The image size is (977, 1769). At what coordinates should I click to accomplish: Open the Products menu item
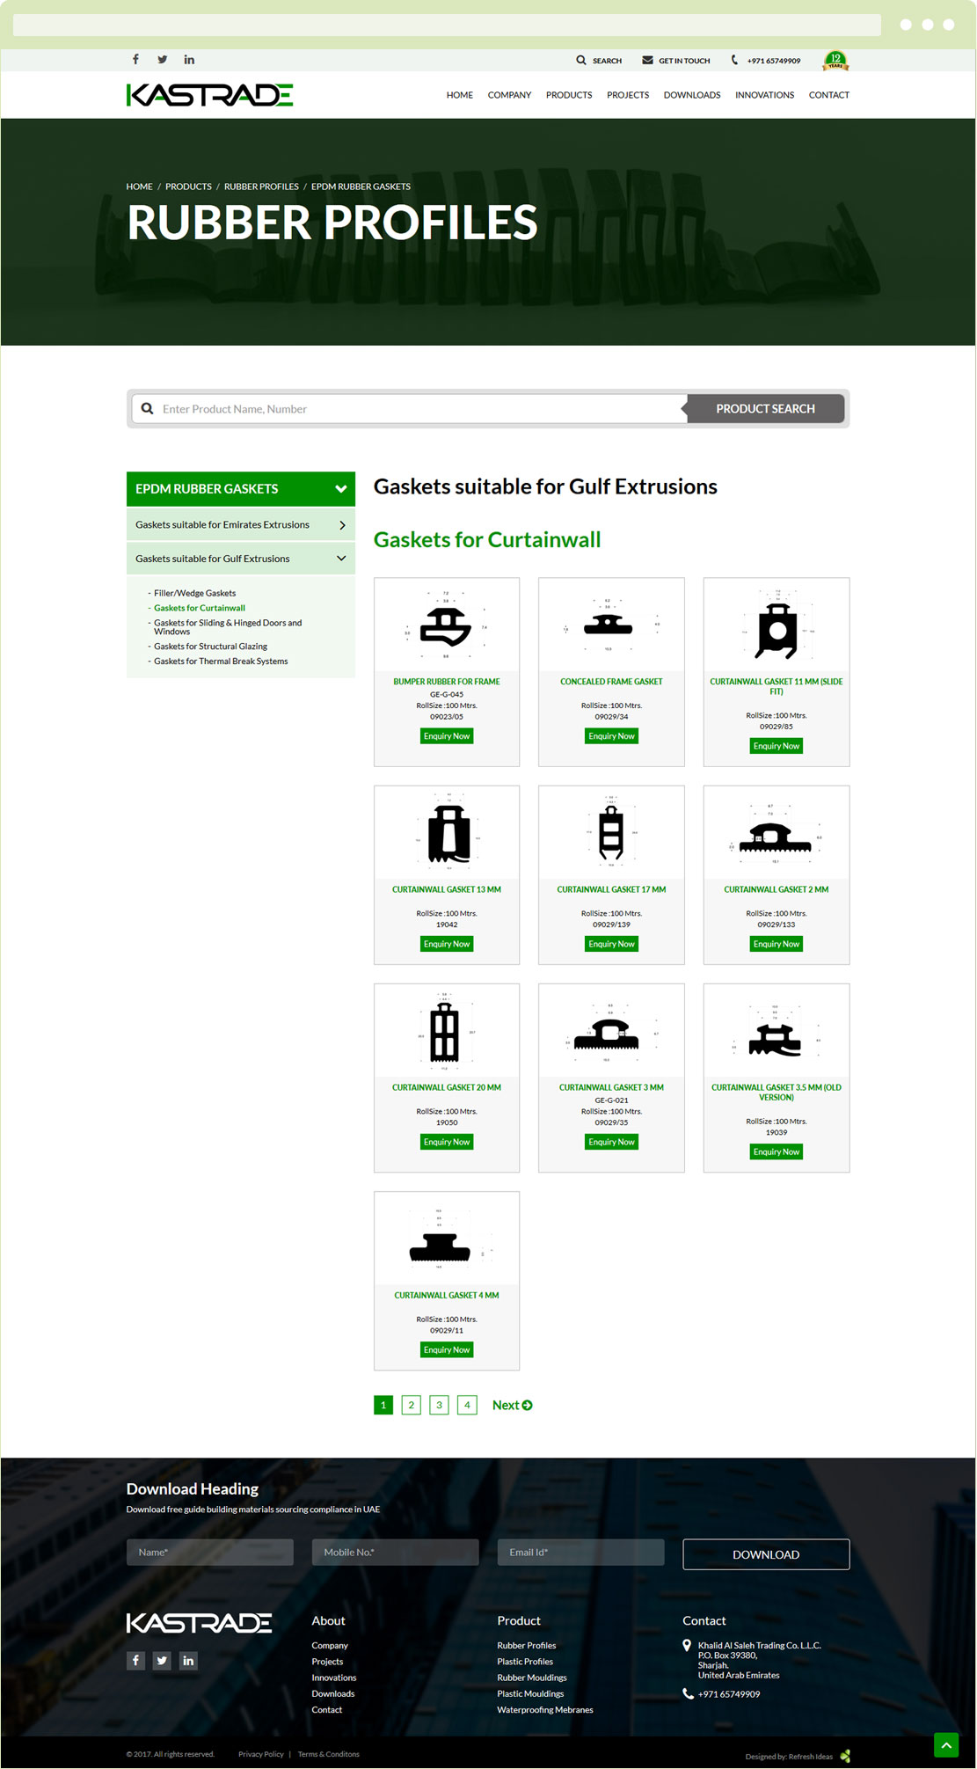[x=568, y=95]
